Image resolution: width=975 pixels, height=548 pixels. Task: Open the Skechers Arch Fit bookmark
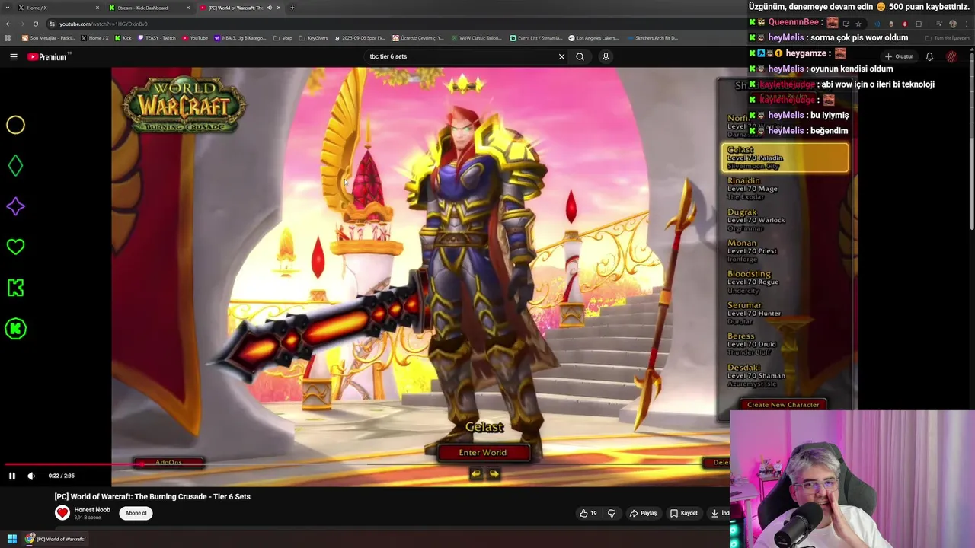pyautogui.click(x=651, y=37)
